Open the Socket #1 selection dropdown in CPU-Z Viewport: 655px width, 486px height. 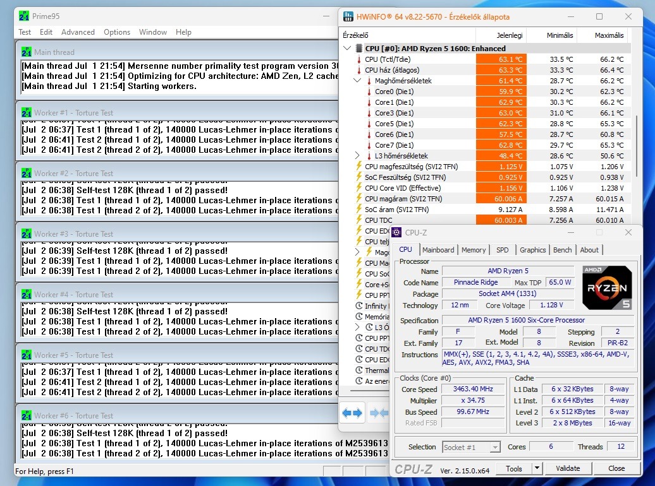point(495,447)
